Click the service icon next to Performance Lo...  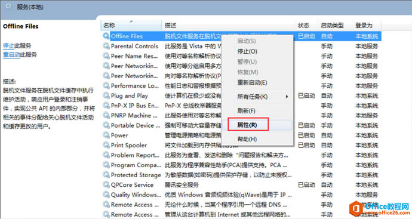click(x=106, y=85)
